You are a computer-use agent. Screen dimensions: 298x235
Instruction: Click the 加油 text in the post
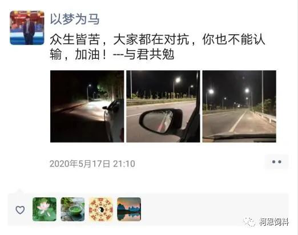87,55
